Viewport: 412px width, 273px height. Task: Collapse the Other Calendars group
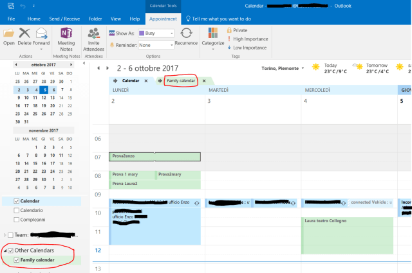tap(4, 251)
